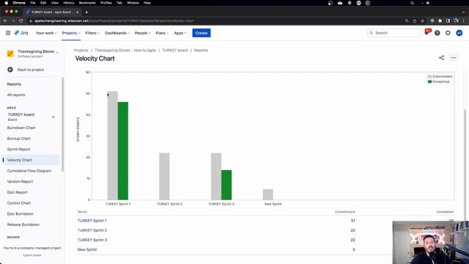This screenshot has height=264, width=469.
Task: Open Version Report
Action: (20, 182)
